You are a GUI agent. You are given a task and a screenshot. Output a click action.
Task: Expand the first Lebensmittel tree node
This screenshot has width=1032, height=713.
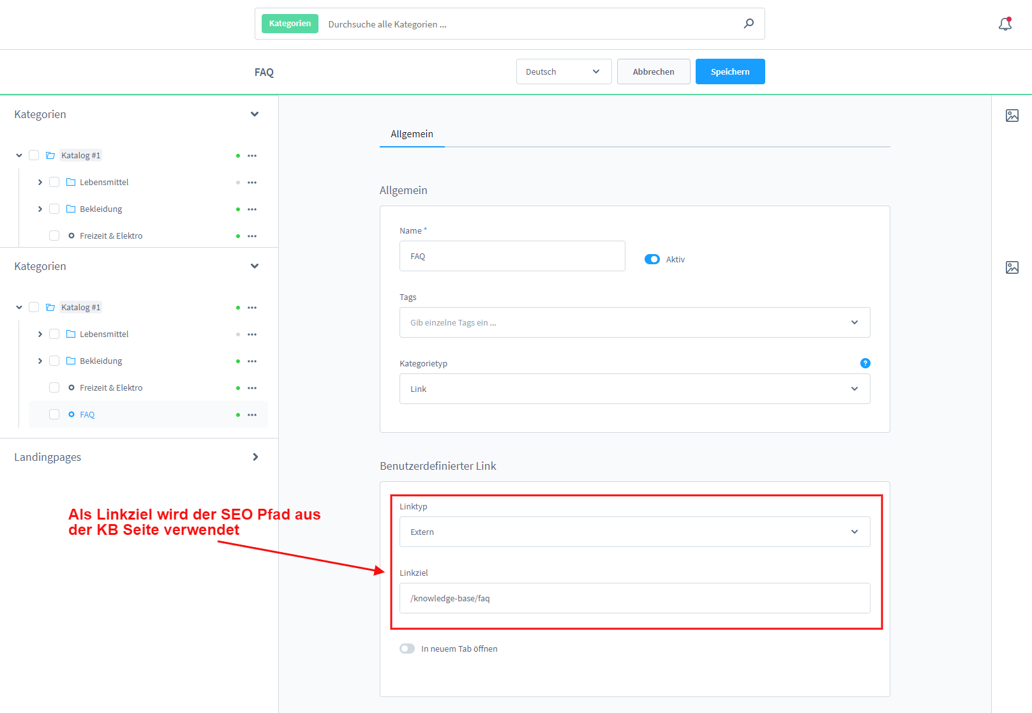pos(40,182)
